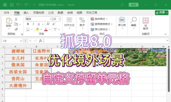Click the Copy icon
This screenshot has height=102, width=171.
pyautogui.click(x=16, y=24)
